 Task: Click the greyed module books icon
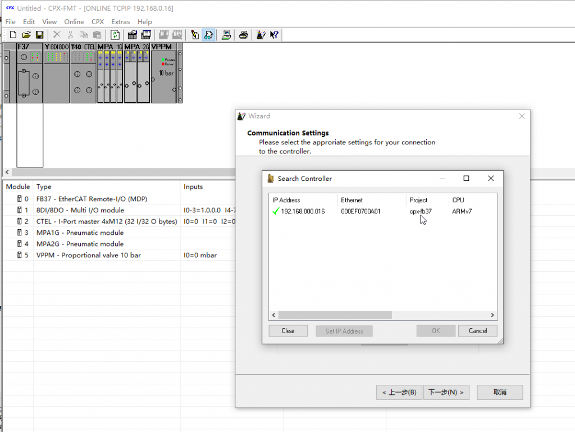(163, 35)
